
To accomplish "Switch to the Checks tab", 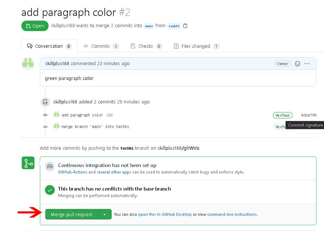I will click(146, 46).
